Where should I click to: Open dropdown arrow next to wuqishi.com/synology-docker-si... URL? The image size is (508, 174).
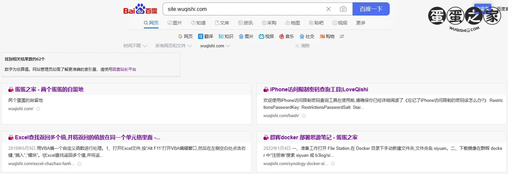(x=333, y=164)
